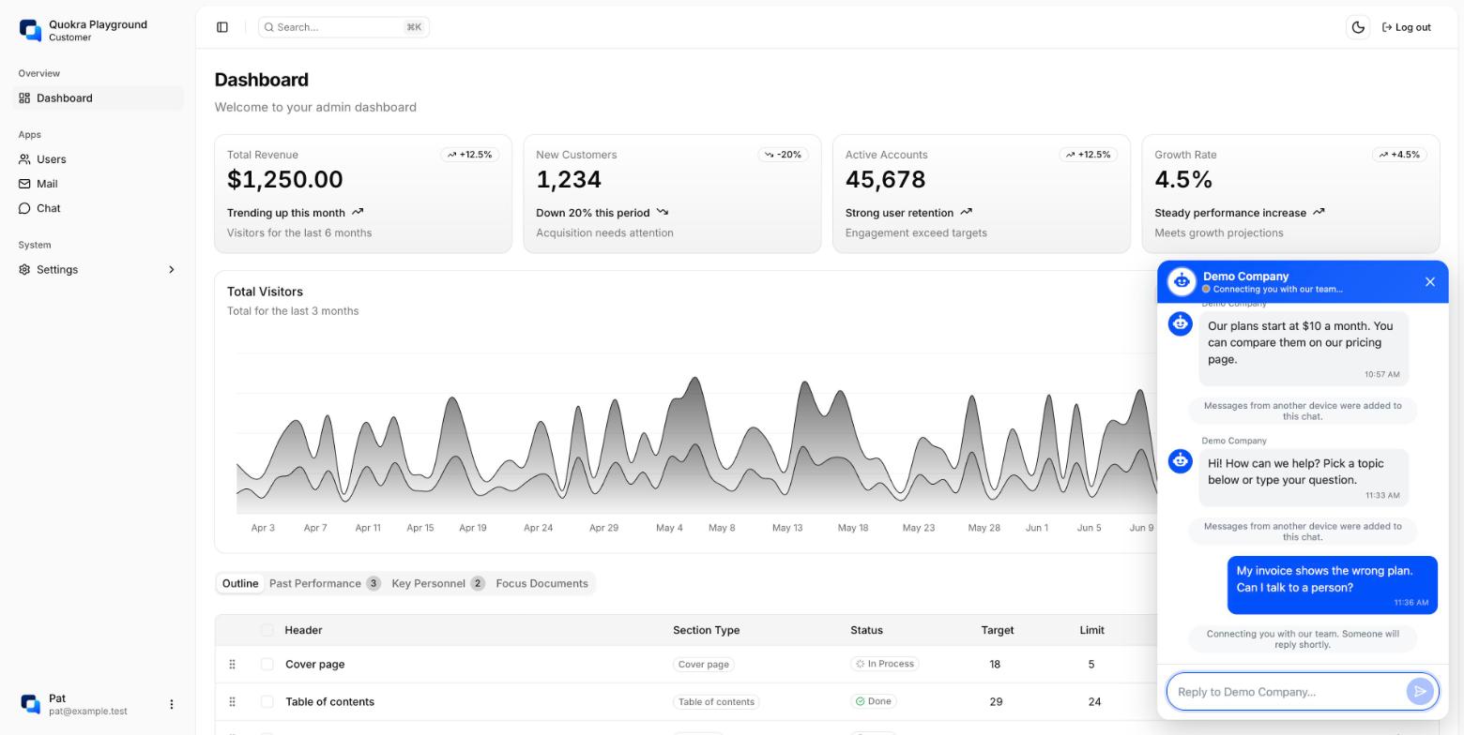Screen dimensions: 1464x735
Task: Click the -20% badge on New Customers
Action: [x=783, y=155]
